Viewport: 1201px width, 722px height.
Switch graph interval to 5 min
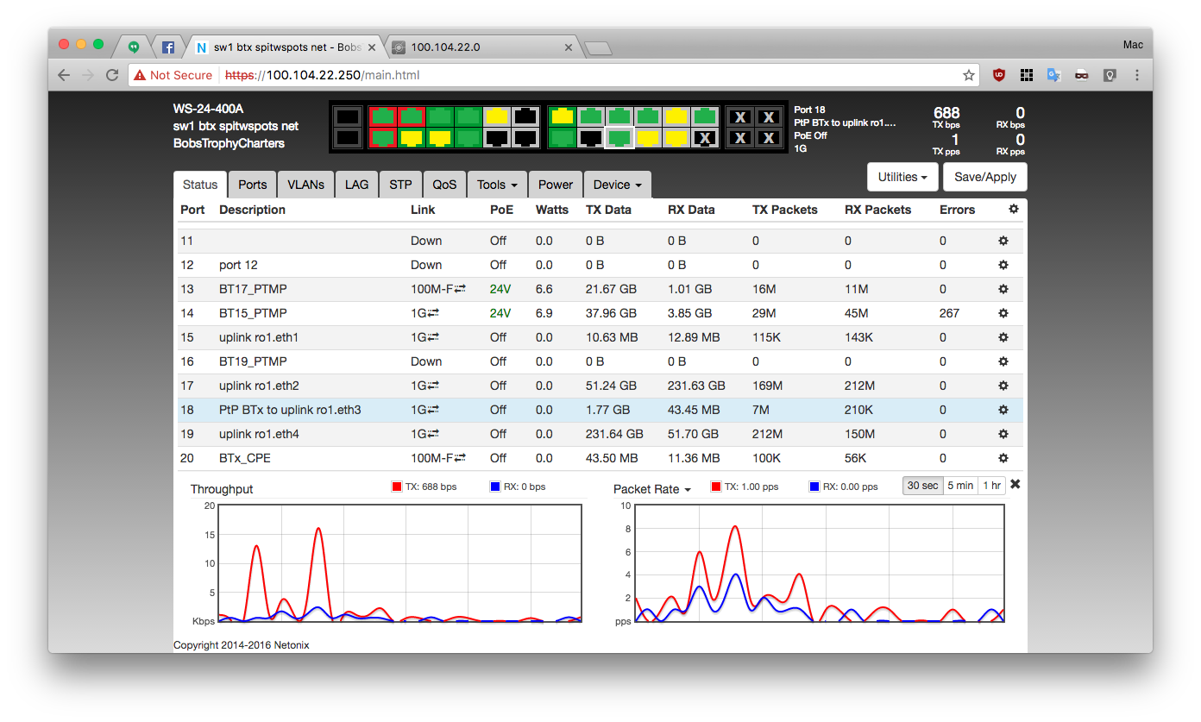pos(960,486)
